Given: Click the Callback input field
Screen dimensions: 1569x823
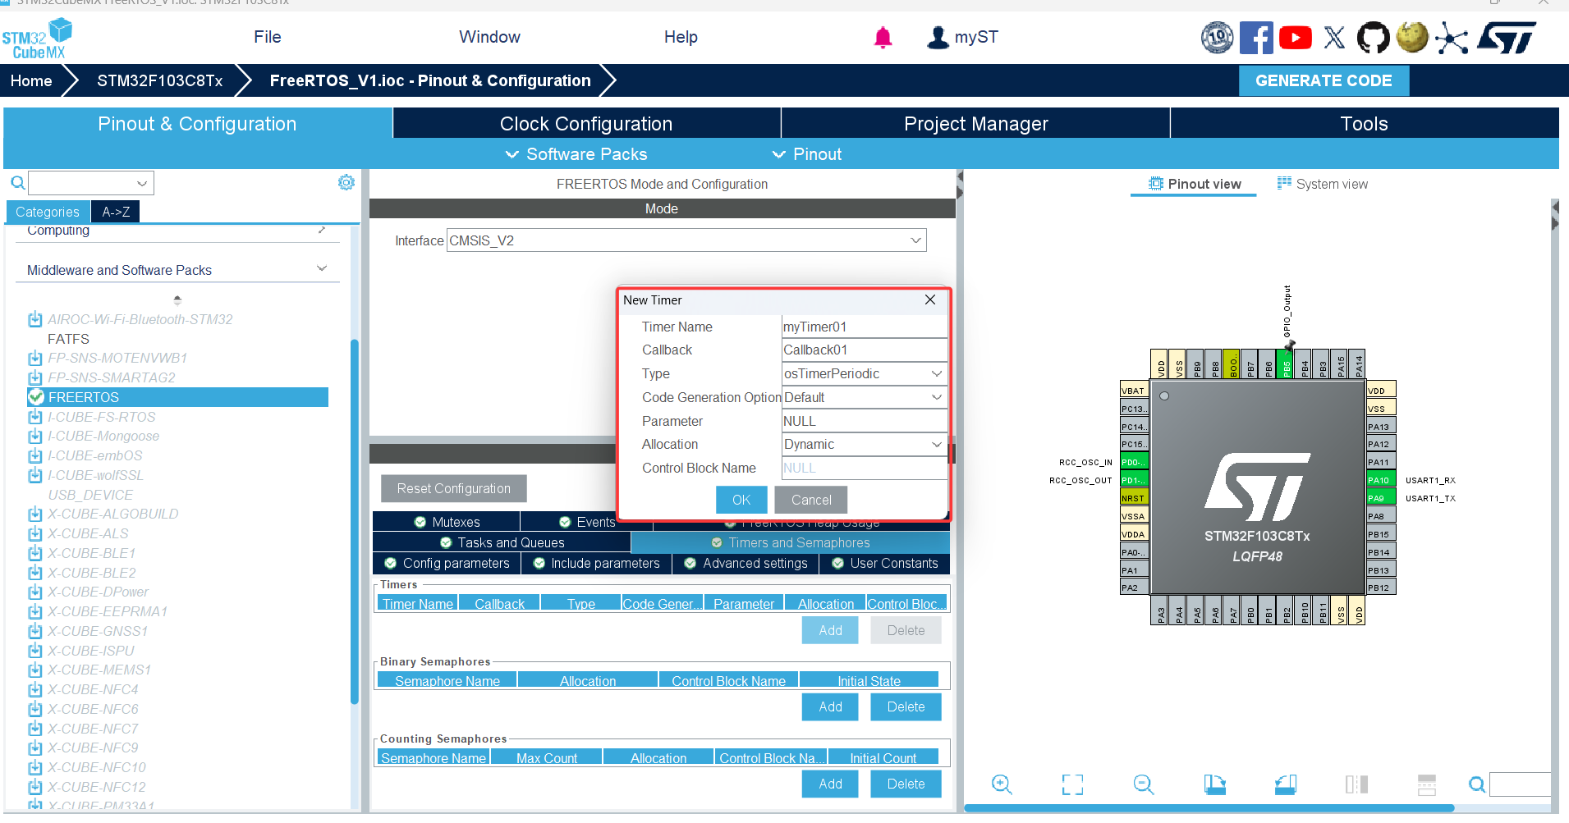Looking at the screenshot, I should tap(865, 350).
